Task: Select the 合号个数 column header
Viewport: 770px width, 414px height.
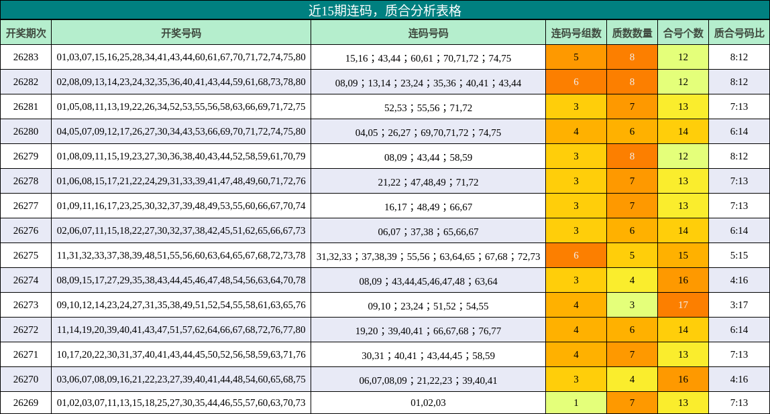Action: tap(683, 33)
